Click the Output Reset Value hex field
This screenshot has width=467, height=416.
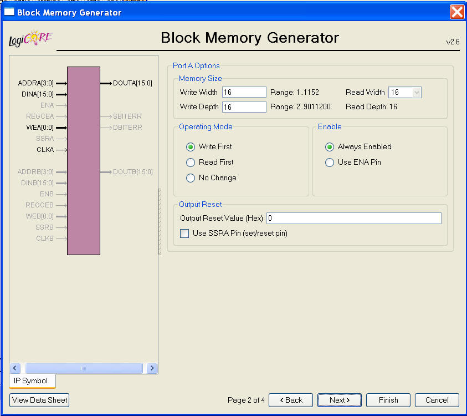(354, 219)
